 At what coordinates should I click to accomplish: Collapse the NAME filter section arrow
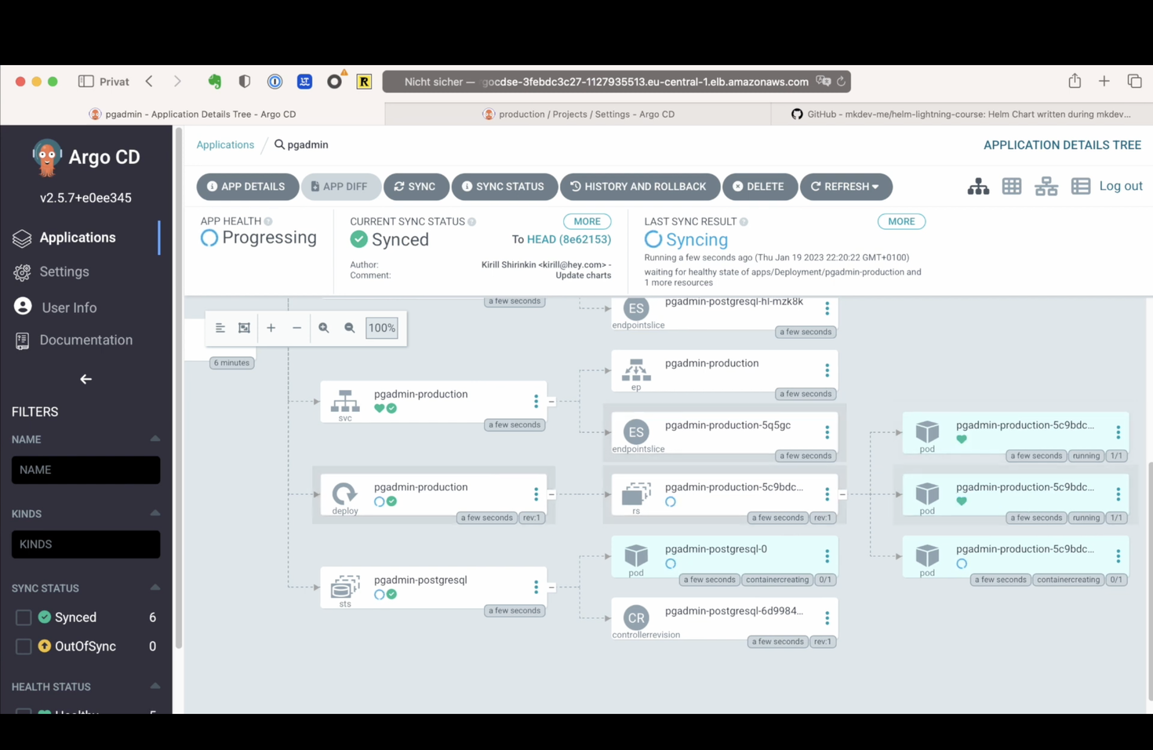155,439
